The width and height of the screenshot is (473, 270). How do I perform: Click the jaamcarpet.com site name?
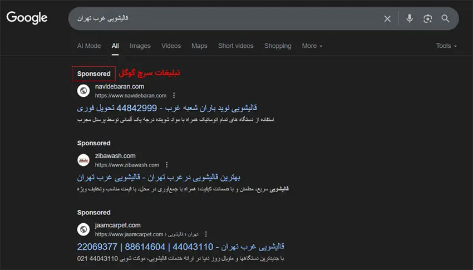tap(117, 225)
